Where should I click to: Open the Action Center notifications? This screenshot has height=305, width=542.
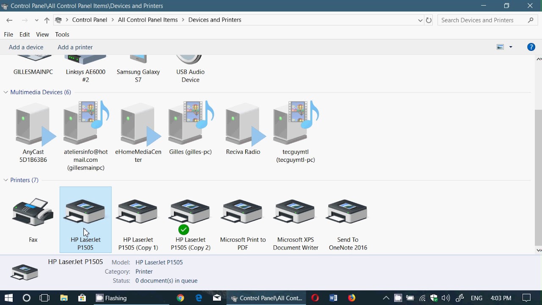(x=526, y=298)
